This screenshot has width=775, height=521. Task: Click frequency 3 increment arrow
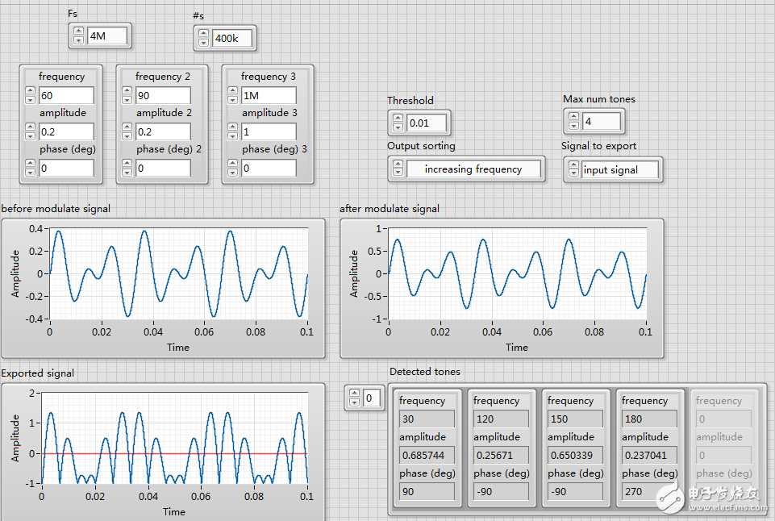point(231,91)
